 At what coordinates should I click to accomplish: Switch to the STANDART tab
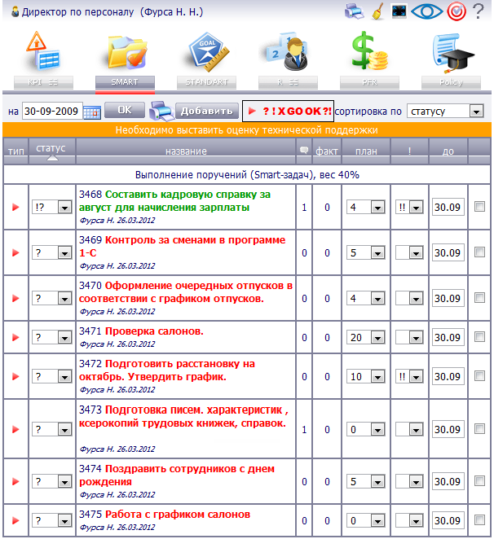pos(206,82)
